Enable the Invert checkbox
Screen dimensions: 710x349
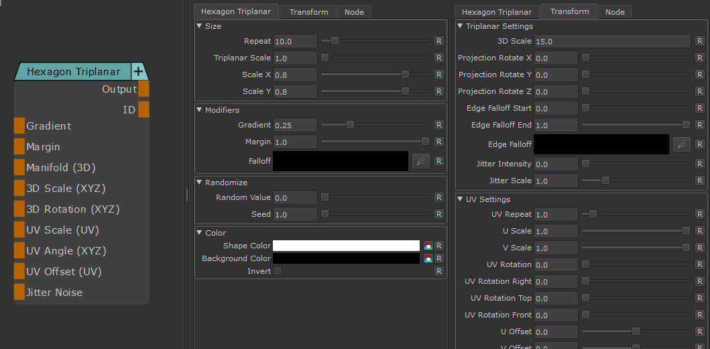[278, 271]
